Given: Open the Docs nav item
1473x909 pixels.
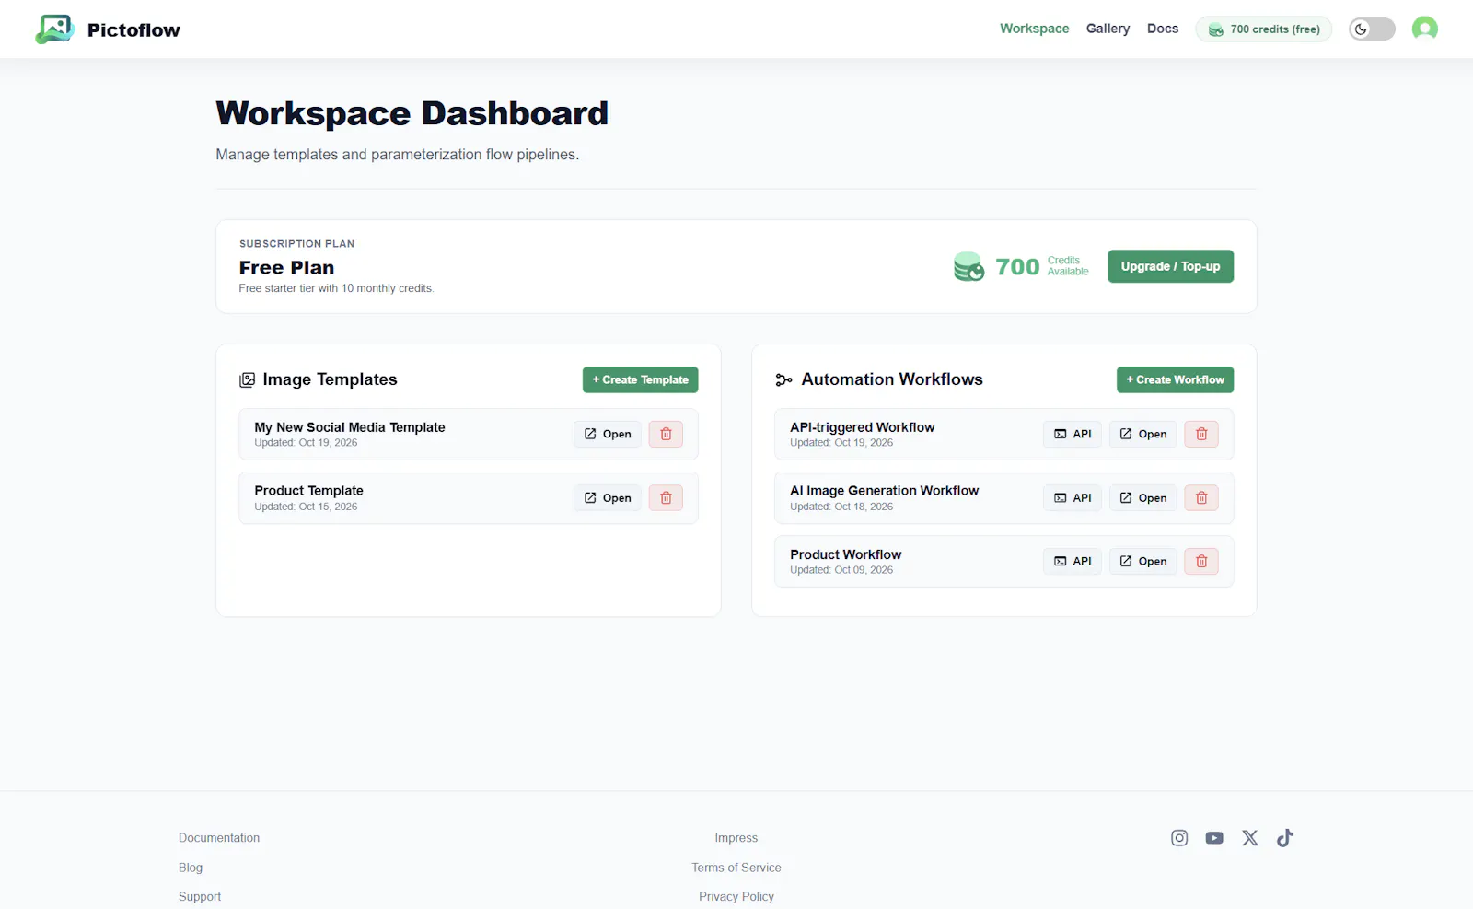Looking at the screenshot, I should coord(1163,29).
